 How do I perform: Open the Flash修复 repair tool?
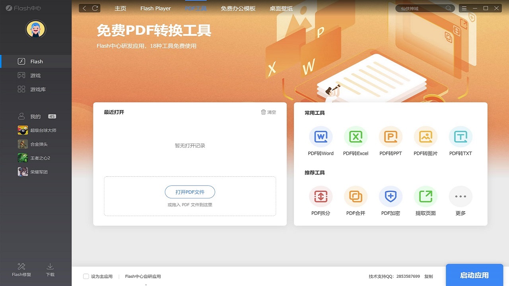(21, 269)
